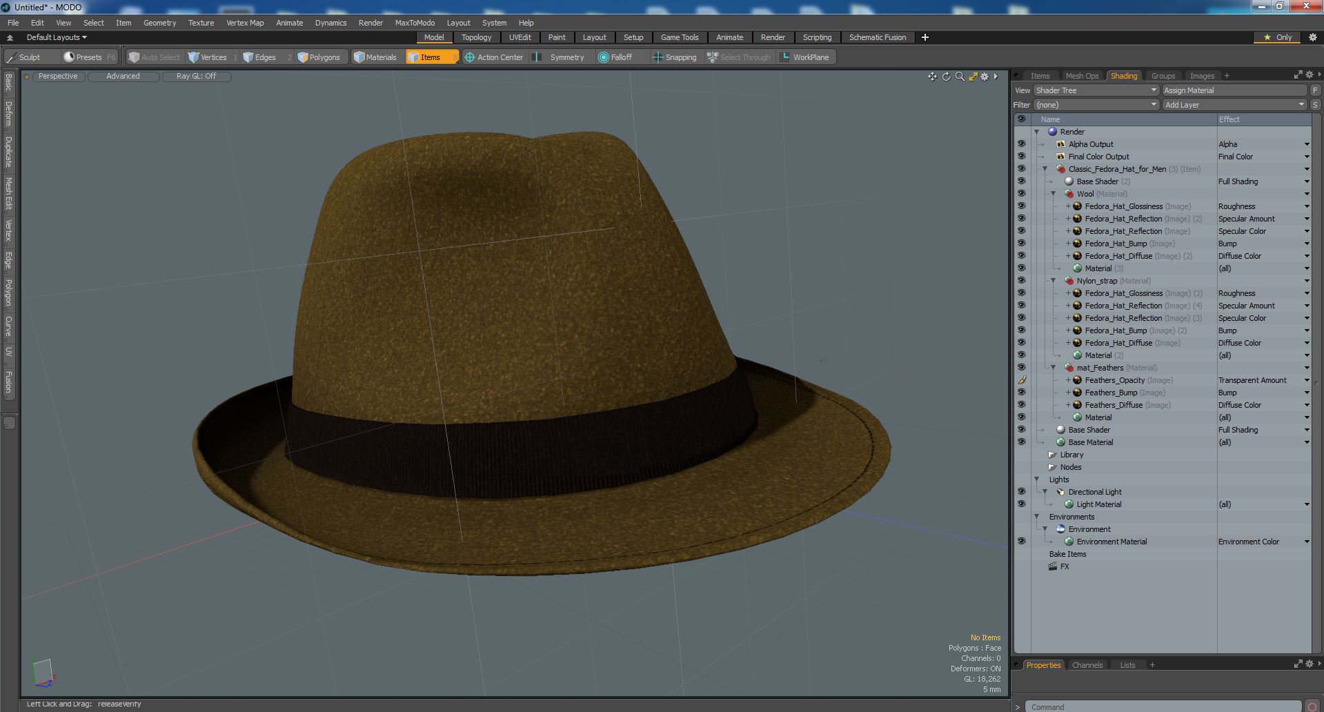The height and width of the screenshot is (712, 1324).
Task: Open the MaxToModo menu
Action: [x=415, y=23]
